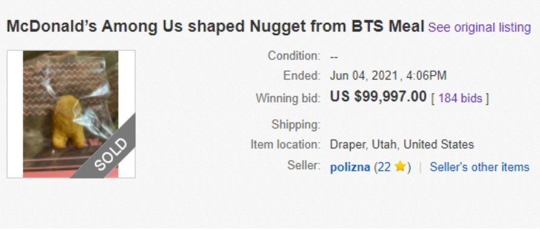Click the 'Seller:' label
540x230 pixels.
point(304,165)
